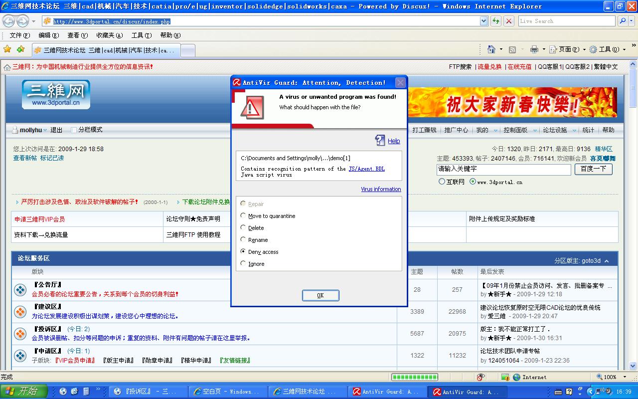Viewport: 638px width, 399px height.
Task: Click the 查看新帖 link
Action: coord(25,158)
